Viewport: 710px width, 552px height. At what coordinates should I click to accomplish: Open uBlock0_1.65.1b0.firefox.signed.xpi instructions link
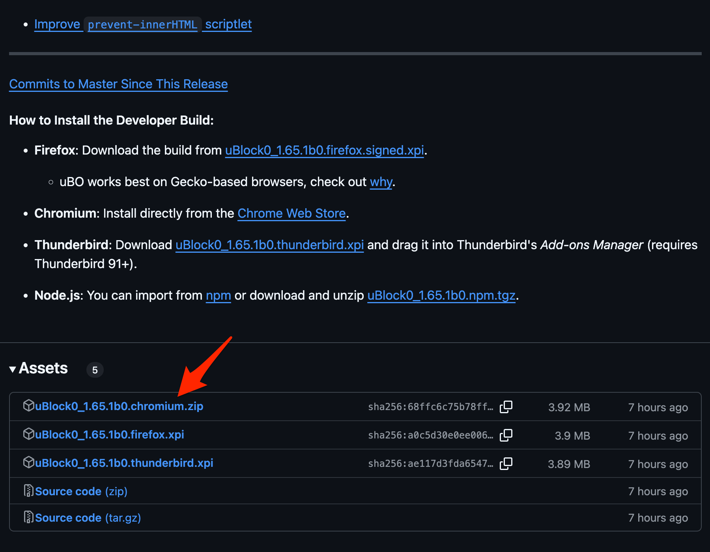point(324,150)
